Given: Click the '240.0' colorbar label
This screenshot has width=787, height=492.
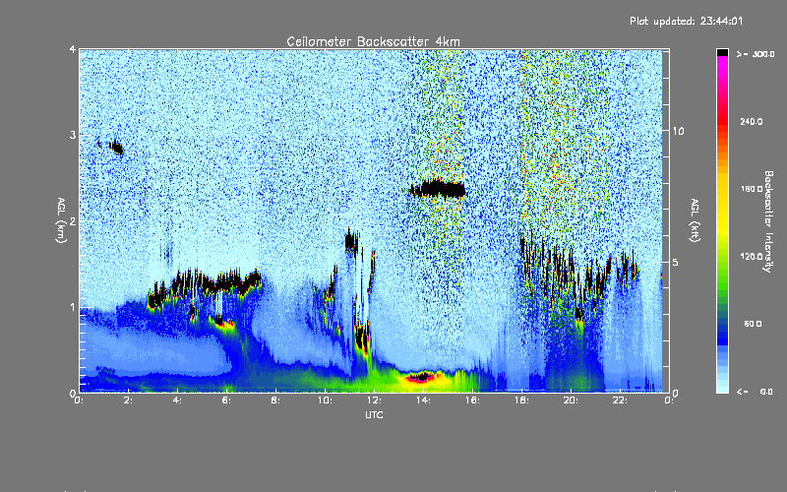Looking at the screenshot, I should click(x=752, y=121).
